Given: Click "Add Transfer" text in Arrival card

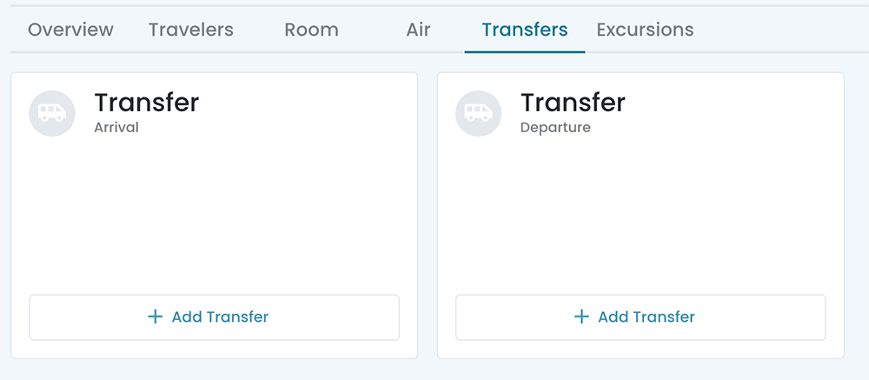Looking at the screenshot, I should [220, 317].
